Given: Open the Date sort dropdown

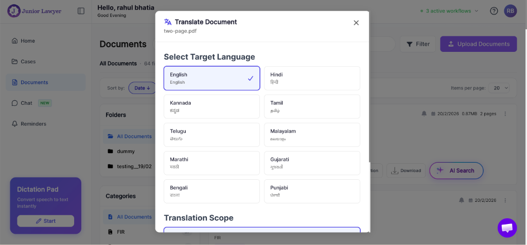Looking at the screenshot, I should click(x=142, y=88).
